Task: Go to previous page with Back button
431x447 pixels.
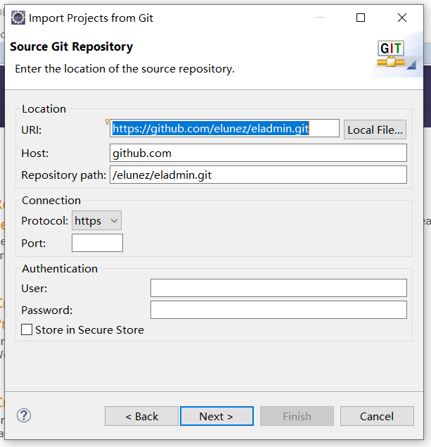Action: (141, 416)
